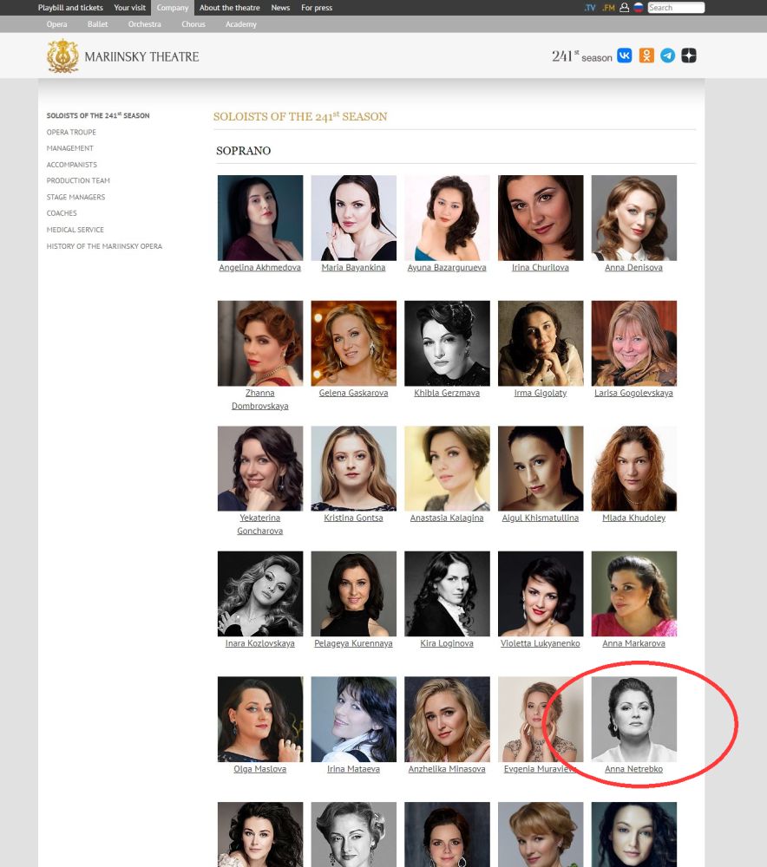The height and width of the screenshot is (867, 767).
Task: Click the Zhanna Dombrovskaya name link
Action: [x=260, y=399]
